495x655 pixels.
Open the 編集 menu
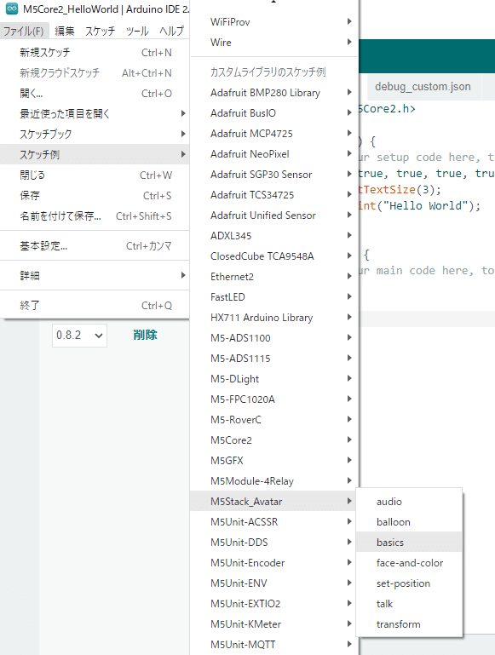pos(65,31)
